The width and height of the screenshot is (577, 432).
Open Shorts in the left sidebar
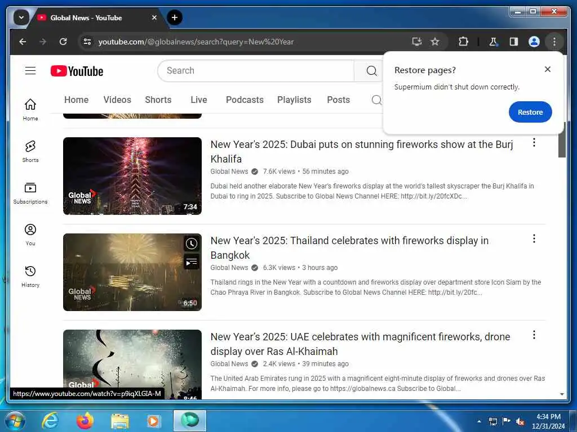[x=30, y=151]
